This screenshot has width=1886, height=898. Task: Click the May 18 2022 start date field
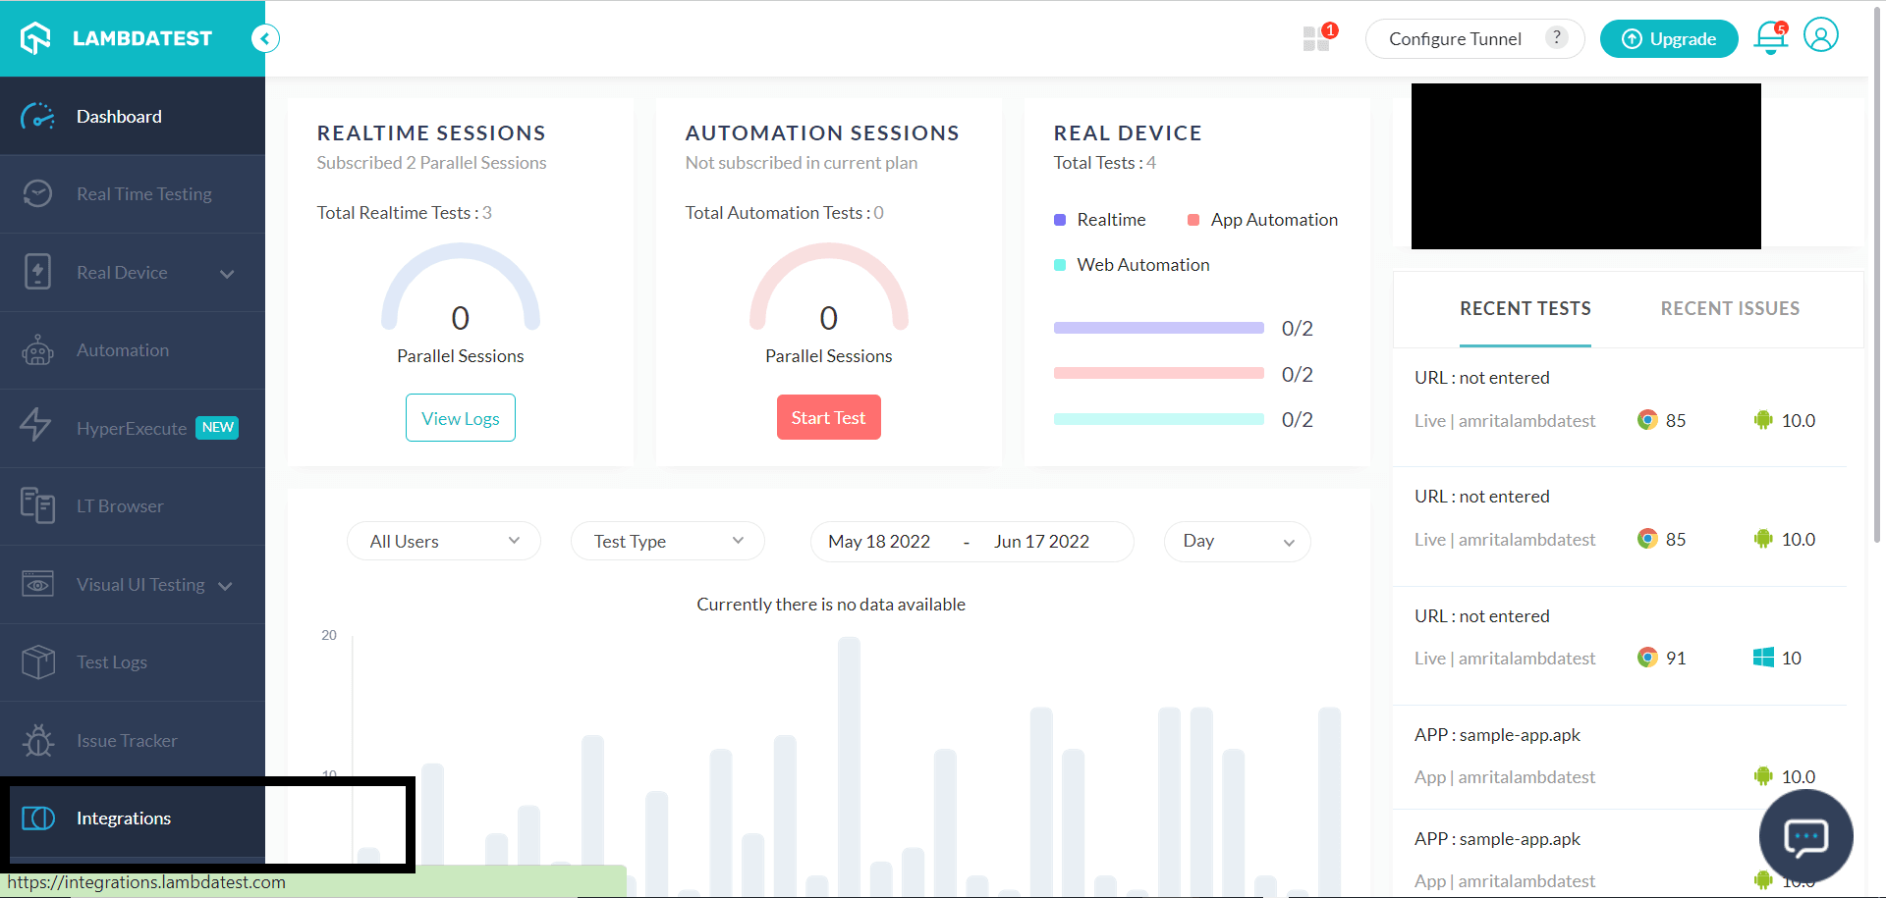(879, 542)
